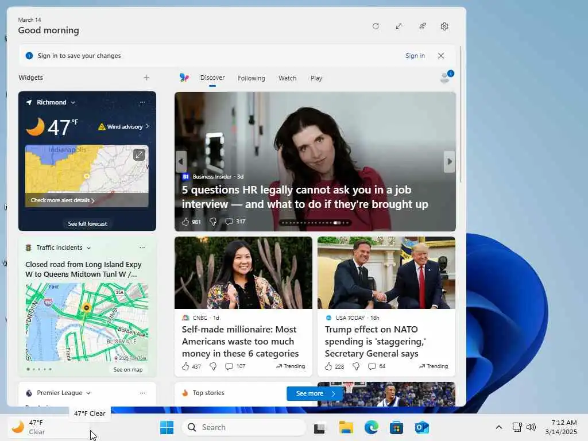The height and width of the screenshot is (441, 588).
Task: Open the clock and date in taskbar
Action: 561,427
